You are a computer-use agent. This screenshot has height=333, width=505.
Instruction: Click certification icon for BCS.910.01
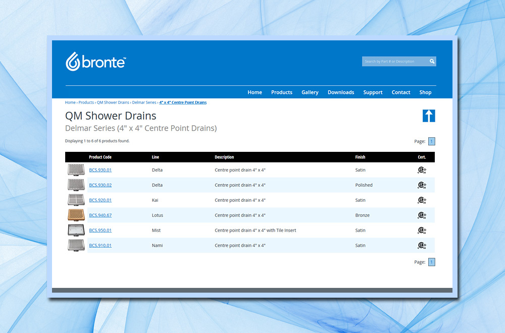(422, 246)
